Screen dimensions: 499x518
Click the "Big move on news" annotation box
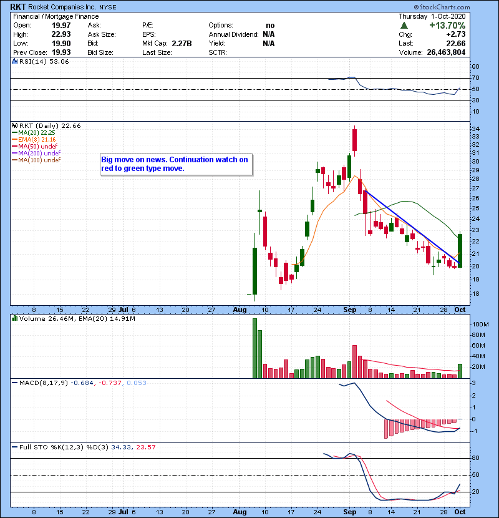coord(177,164)
